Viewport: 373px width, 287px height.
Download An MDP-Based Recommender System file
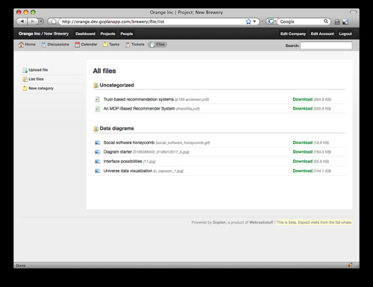tap(303, 109)
